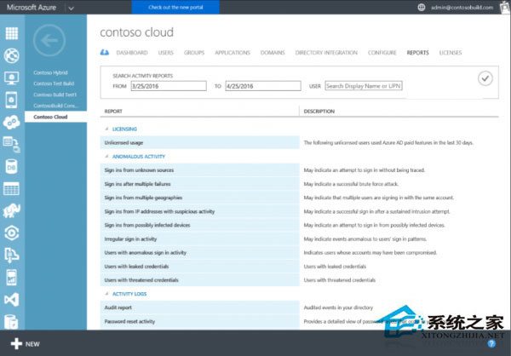Switch to the DASHBOARD tab
This screenshot has width=511, height=356.
click(x=132, y=53)
